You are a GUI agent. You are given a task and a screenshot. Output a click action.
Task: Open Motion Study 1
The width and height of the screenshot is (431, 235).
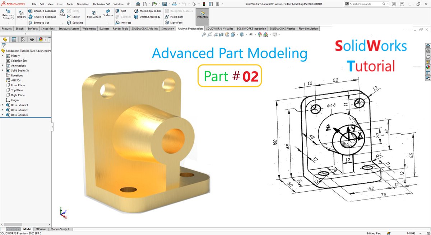click(60, 229)
